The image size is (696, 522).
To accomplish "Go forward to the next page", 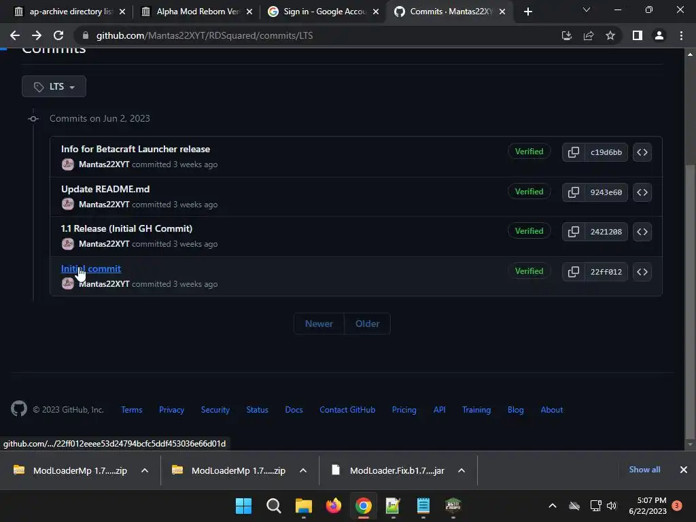I will point(37,35).
